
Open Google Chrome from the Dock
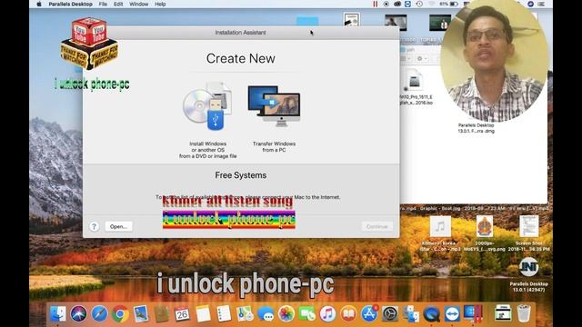(x=120, y=314)
